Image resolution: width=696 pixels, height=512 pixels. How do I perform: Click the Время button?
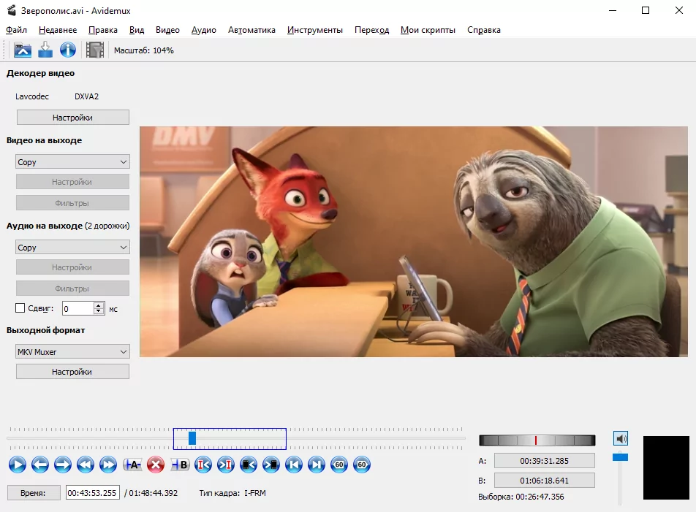pyautogui.click(x=34, y=492)
